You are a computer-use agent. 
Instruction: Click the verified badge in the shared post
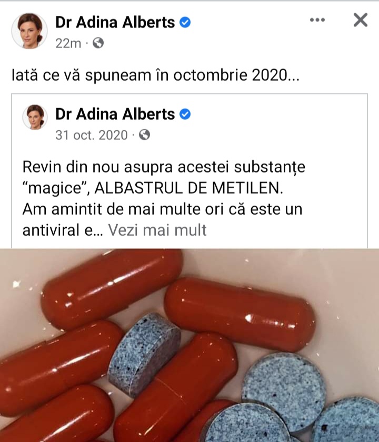185,114
